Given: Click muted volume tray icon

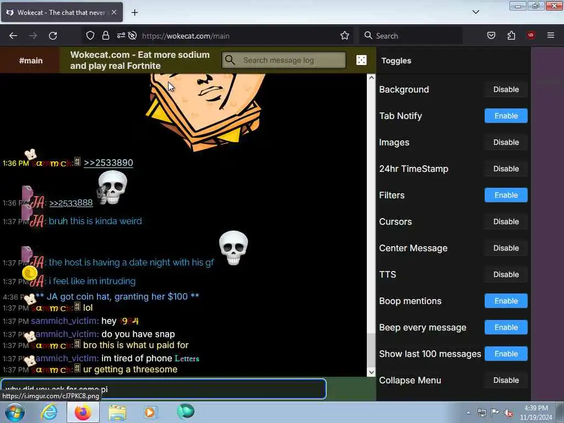Looking at the screenshot, I should [x=508, y=413].
